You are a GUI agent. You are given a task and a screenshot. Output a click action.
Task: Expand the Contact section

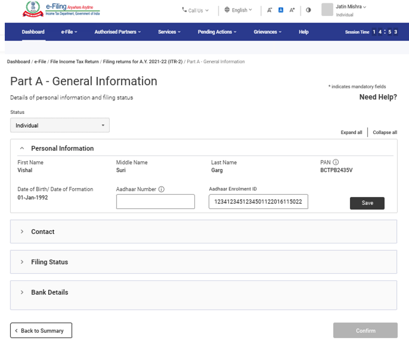(22, 232)
